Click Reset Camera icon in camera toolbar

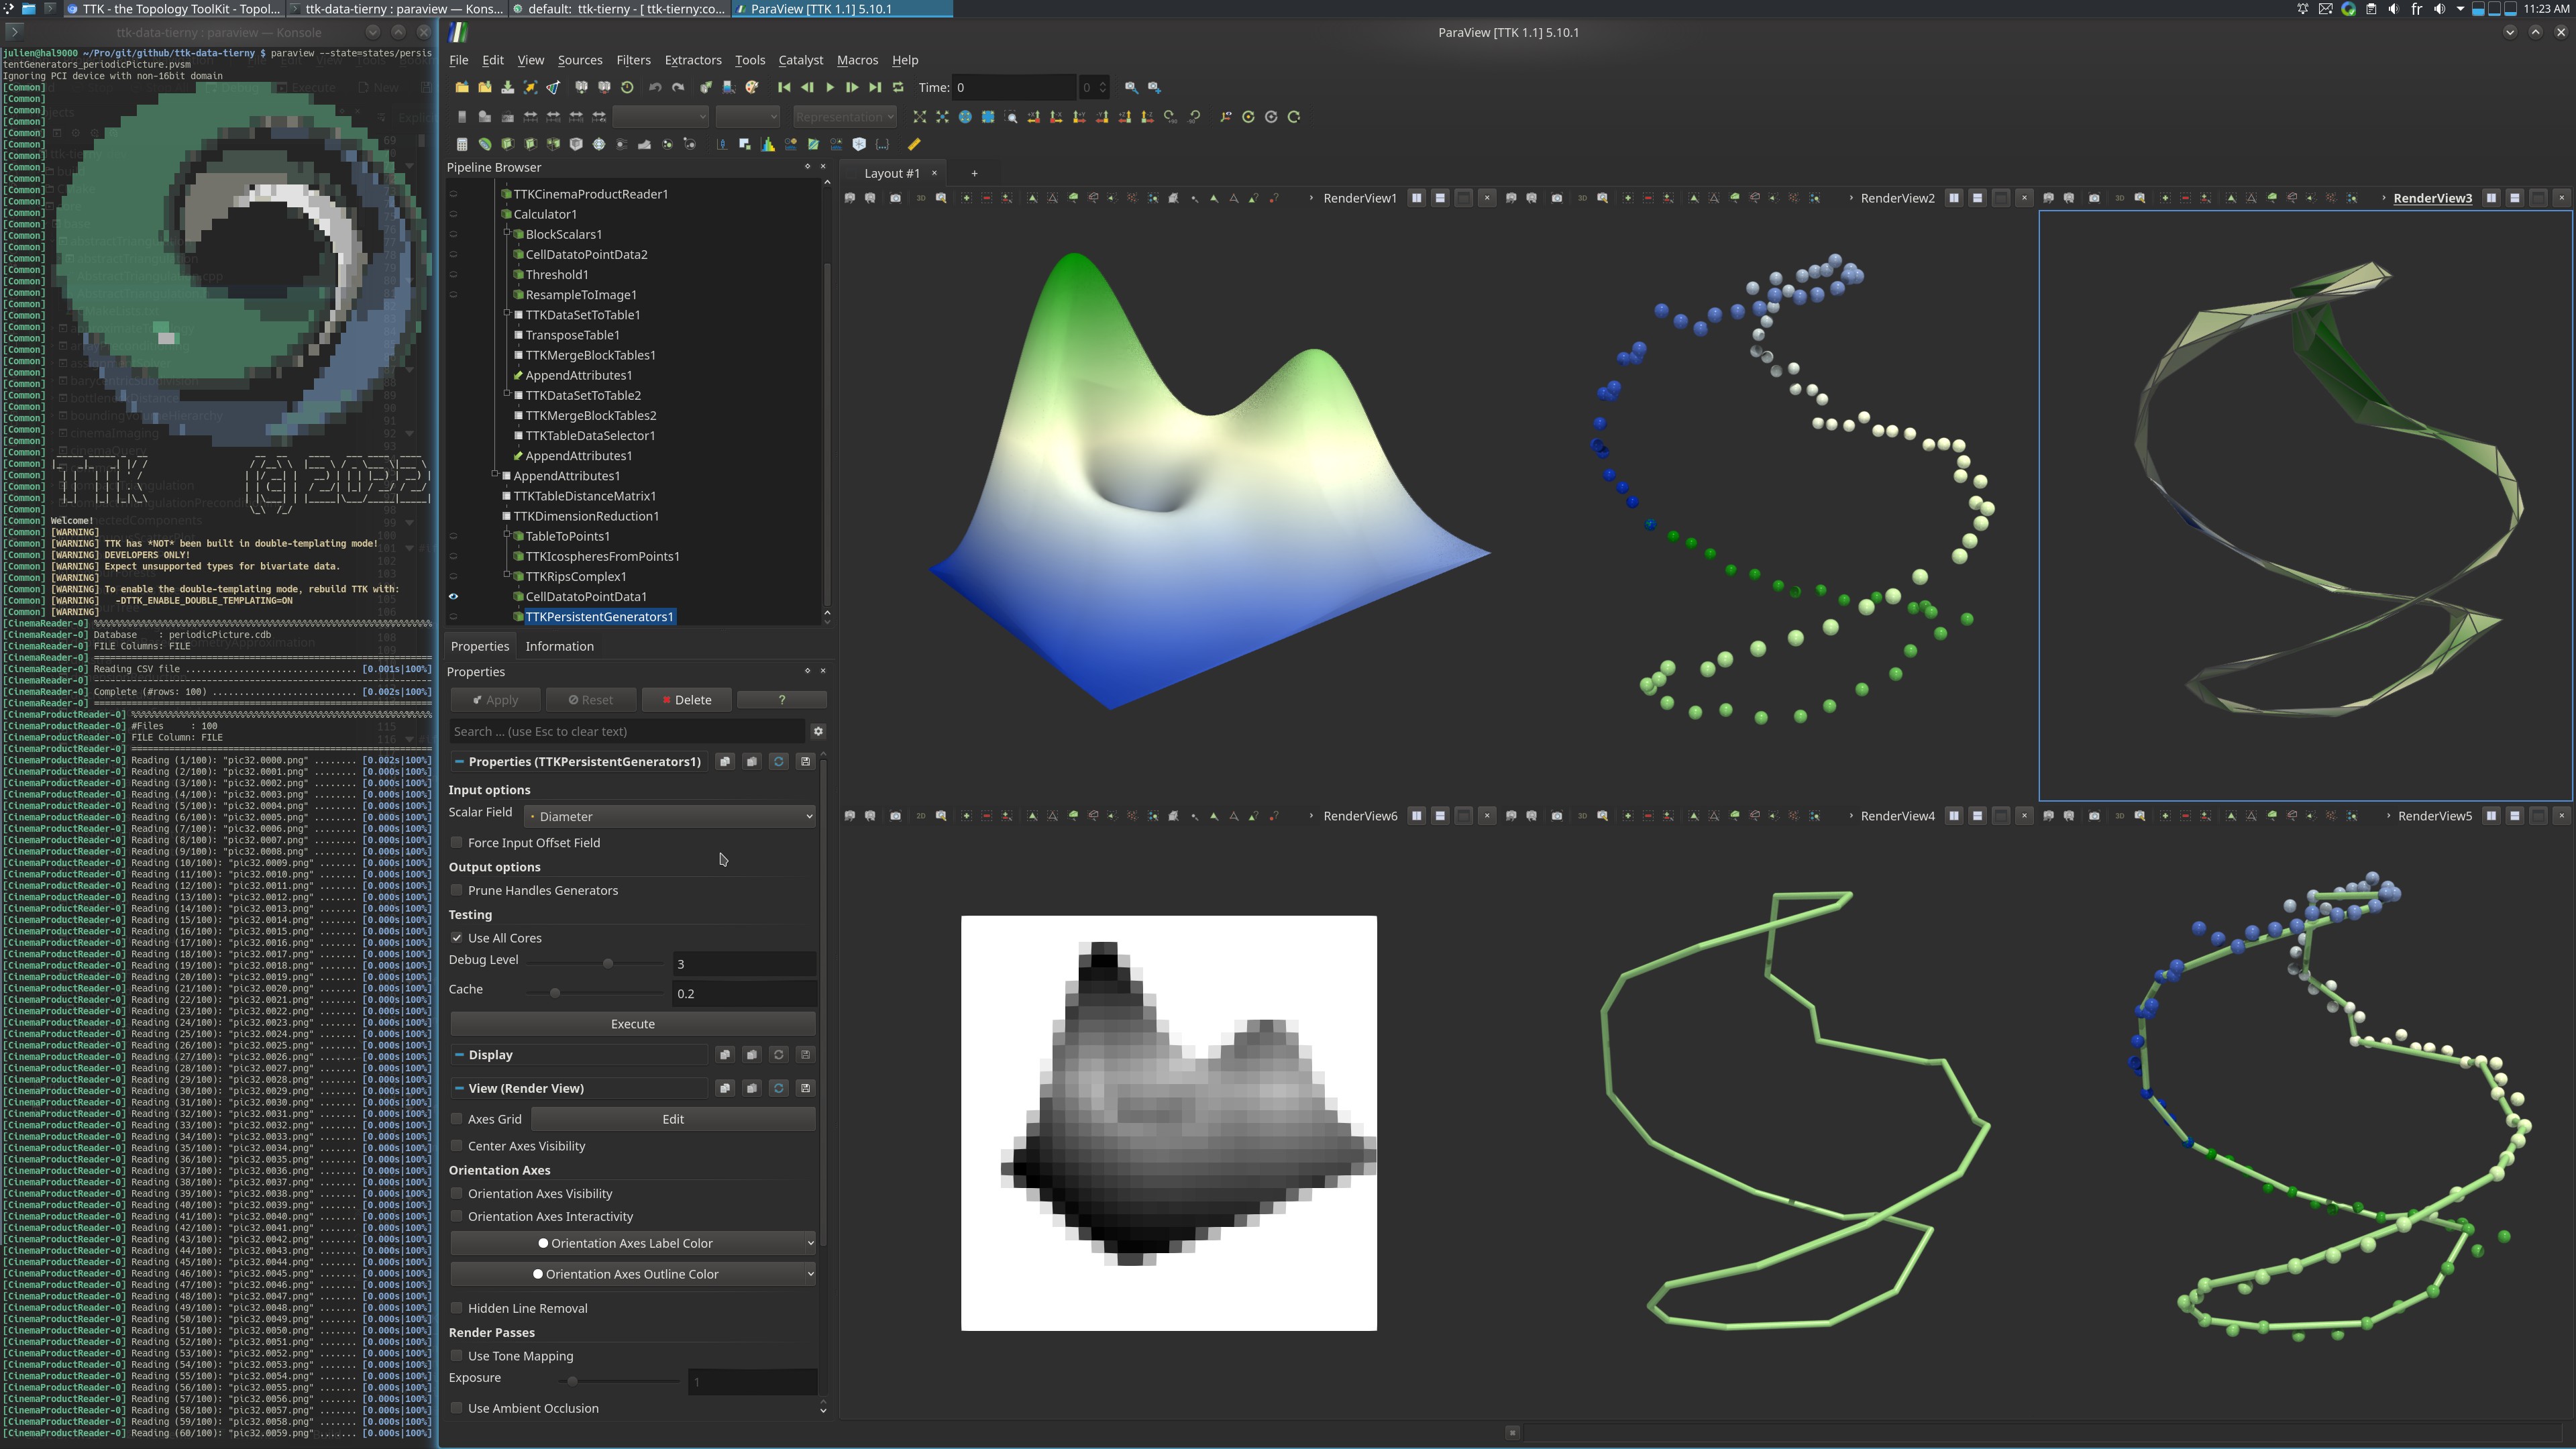pyautogui.click(x=919, y=117)
